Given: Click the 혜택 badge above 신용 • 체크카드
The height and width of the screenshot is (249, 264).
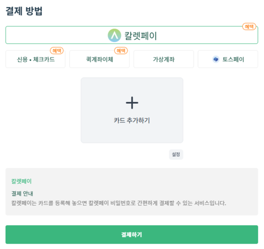Looking at the screenshot, I should point(57,51).
